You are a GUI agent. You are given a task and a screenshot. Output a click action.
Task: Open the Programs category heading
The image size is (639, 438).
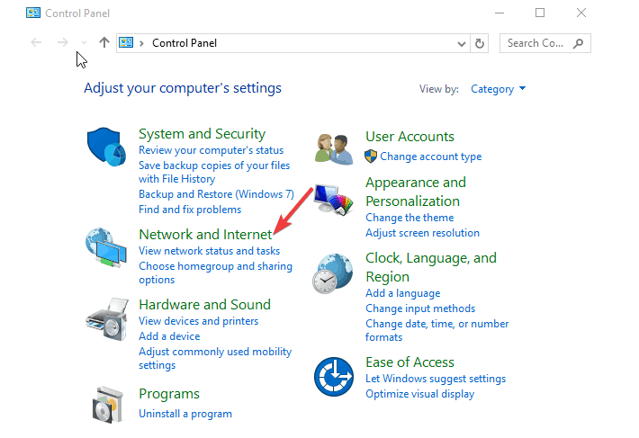click(169, 394)
